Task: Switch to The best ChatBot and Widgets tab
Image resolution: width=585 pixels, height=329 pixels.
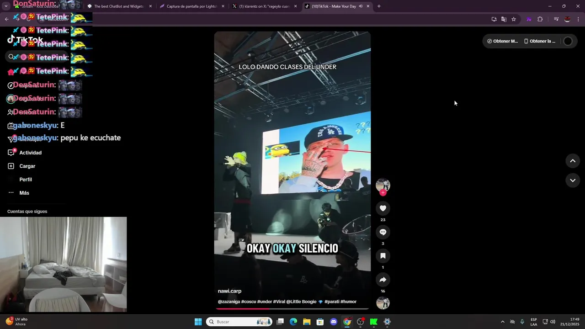Action: 119,6
